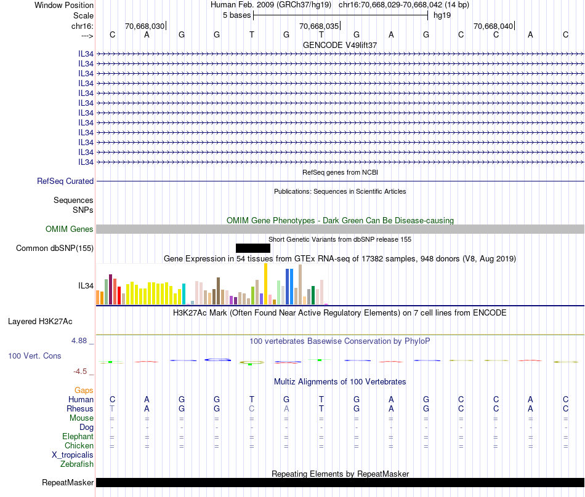The height and width of the screenshot is (497, 585).
Task: Click the Rhesus alignment row label
Action: (x=80, y=408)
